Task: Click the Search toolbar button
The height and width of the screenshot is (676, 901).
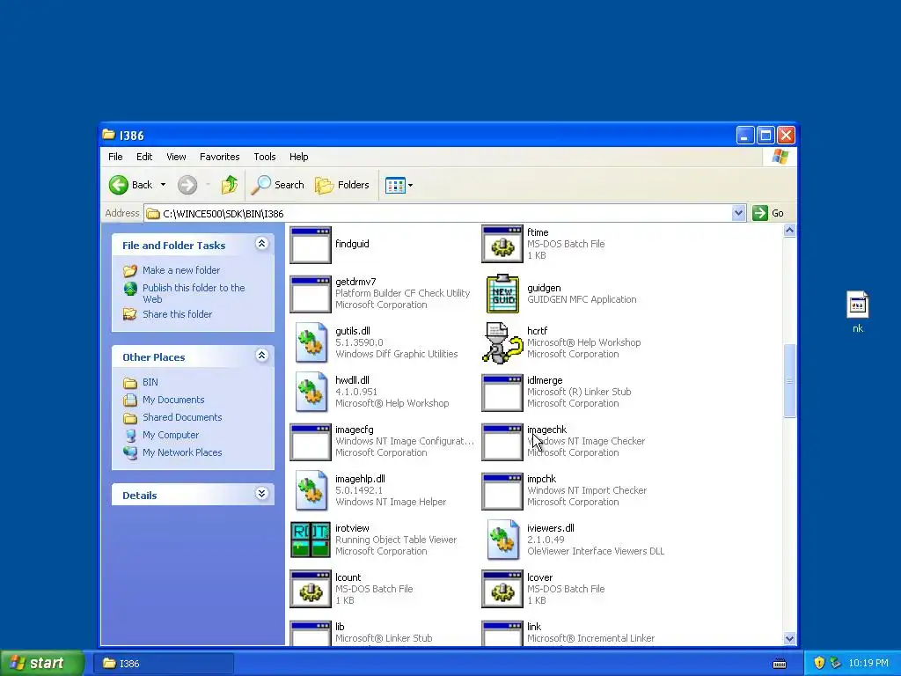Action: [277, 185]
